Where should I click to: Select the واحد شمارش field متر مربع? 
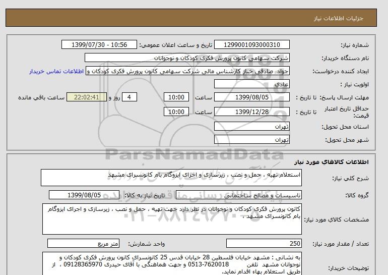click(x=83, y=243)
